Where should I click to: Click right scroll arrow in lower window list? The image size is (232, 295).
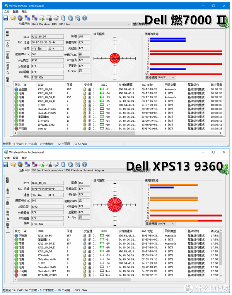click(217, 279)
